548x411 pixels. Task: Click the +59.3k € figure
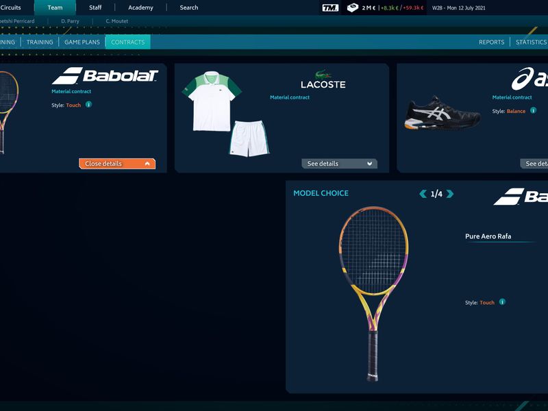[x=413, y=8]
